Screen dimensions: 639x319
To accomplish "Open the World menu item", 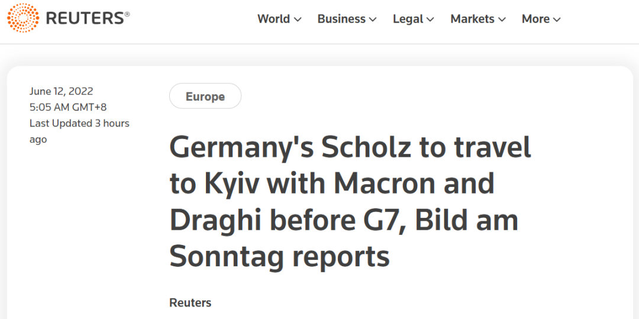I will coord(273,19).
